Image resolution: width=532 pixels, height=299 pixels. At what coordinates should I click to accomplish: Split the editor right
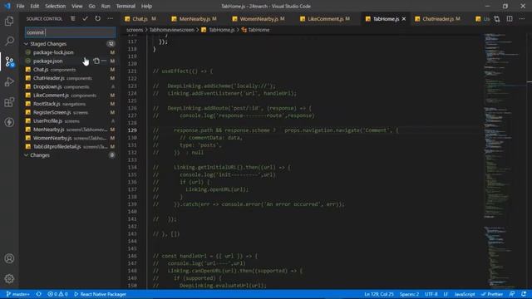[x=510, y=19]
